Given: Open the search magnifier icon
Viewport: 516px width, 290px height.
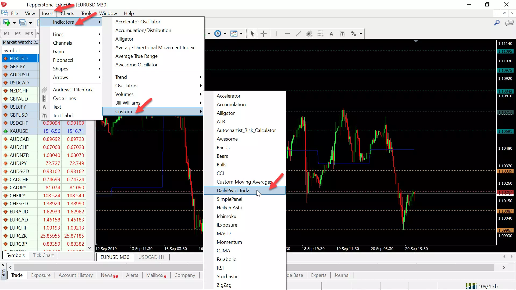Looking at the screenshot, I should (497, 23).
